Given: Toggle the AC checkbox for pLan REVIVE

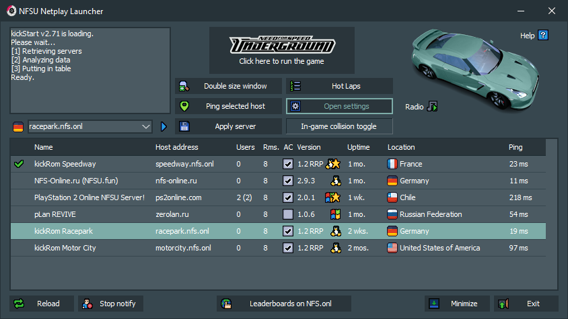Looking at the screenshot, I should point(288,214).
